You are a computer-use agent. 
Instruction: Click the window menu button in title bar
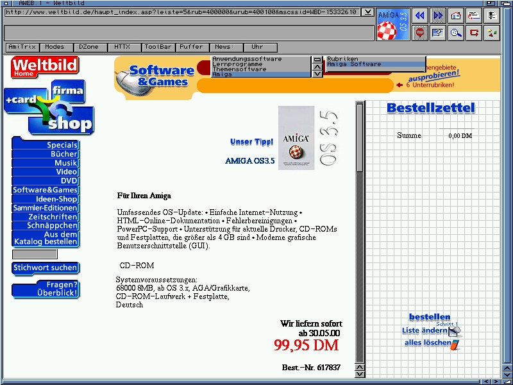[6, 3]
